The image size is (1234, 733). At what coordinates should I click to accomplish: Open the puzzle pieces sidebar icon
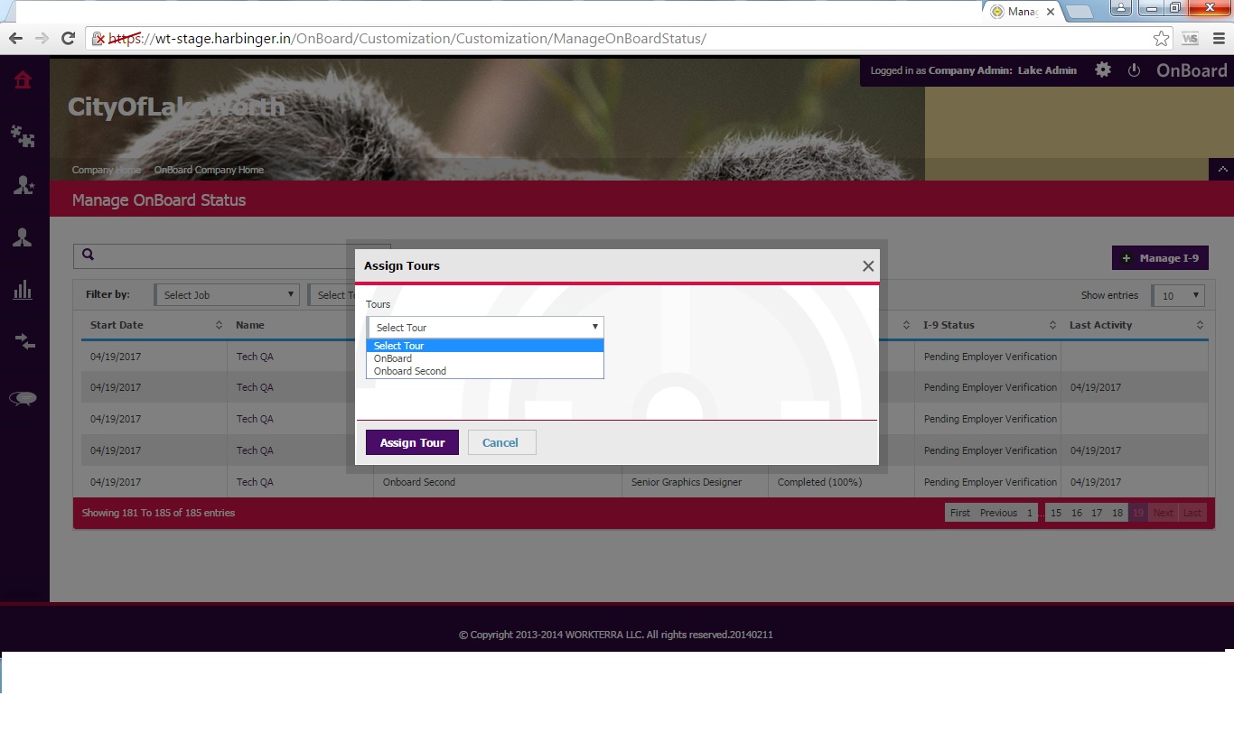23,136
